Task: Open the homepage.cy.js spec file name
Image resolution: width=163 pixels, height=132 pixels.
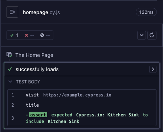Action: [x=41, y=12]
